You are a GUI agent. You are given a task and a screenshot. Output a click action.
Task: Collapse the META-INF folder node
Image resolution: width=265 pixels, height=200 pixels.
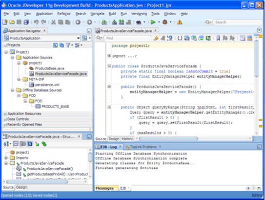[x=19, y=79]
